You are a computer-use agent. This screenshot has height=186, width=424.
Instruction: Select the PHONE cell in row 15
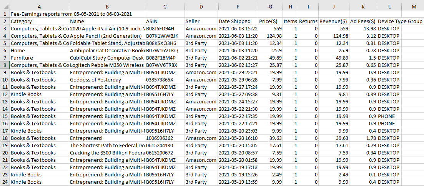389,116
